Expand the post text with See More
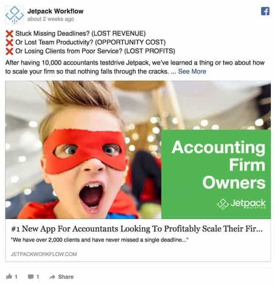This screenshot has width=275, height=285. (x=192, y=71)
